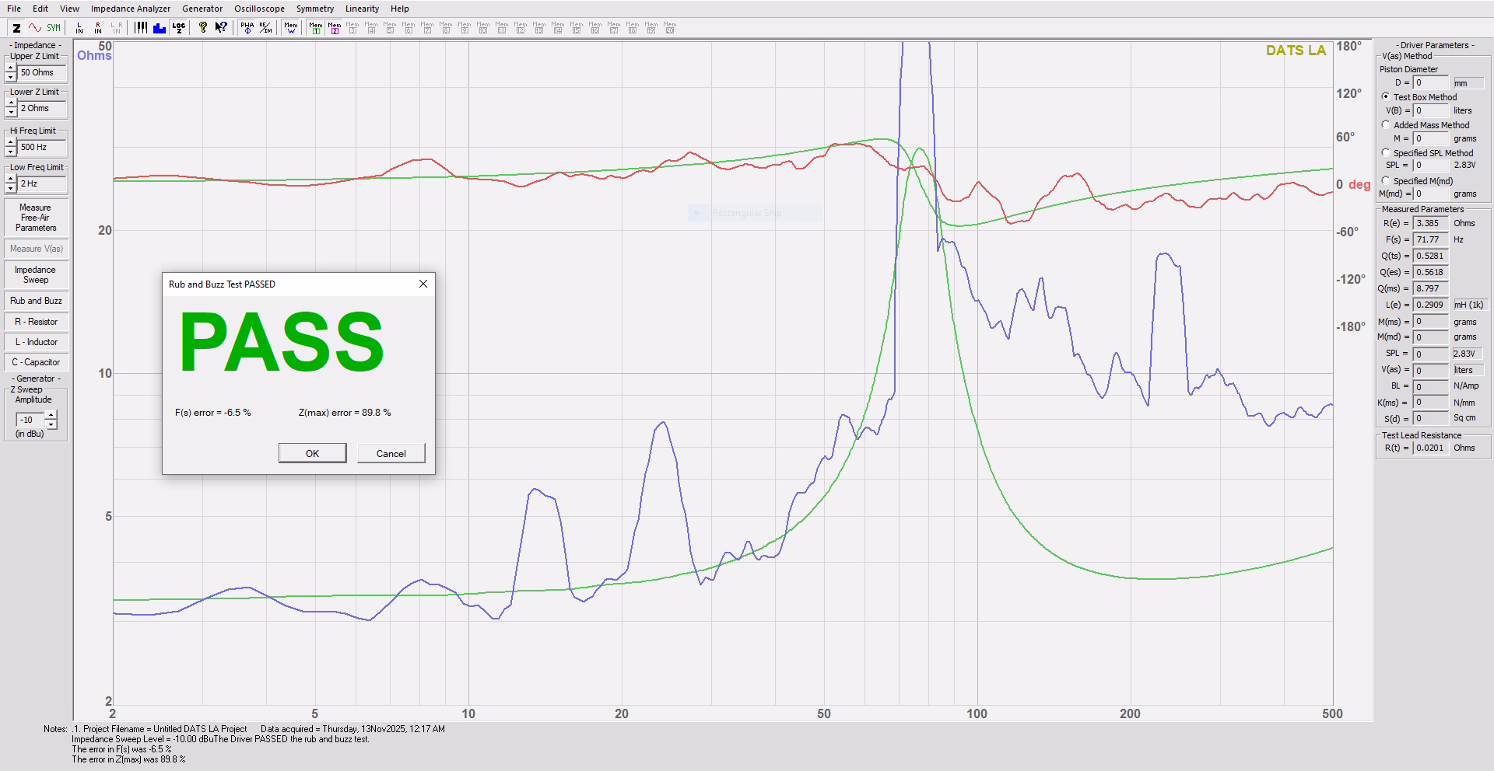The image size is (1494, 771).
Task: Increase the Upper Z Limit with up arrow
Action: tap(11, 68)
